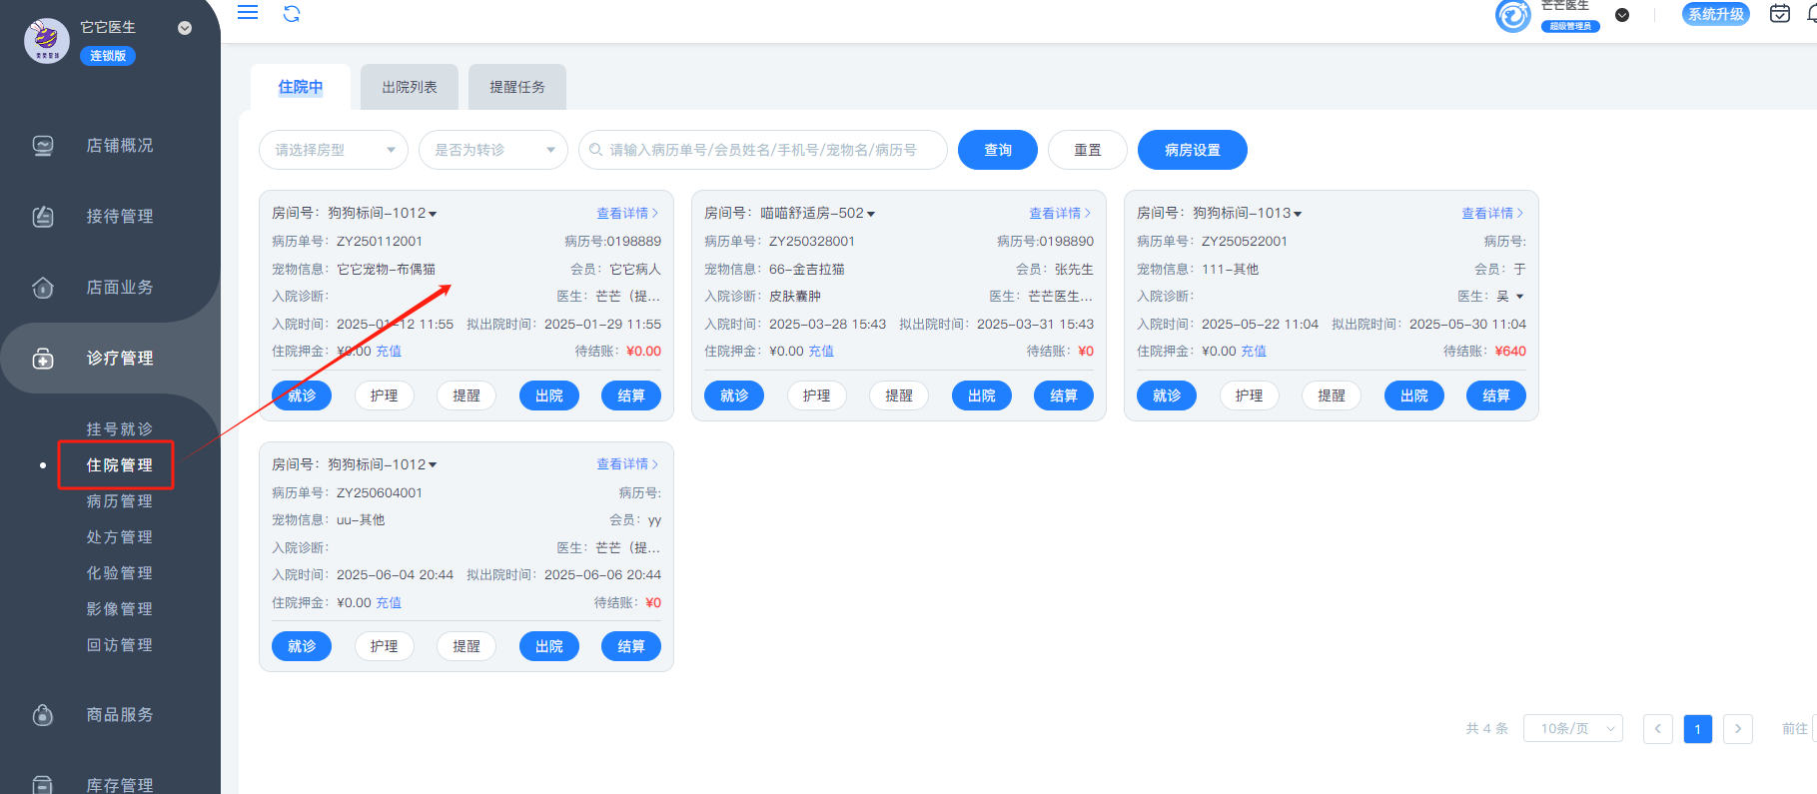Select 化验管理 submenu item
This screenshot has width=1817, height=794.
pos(119,573)
